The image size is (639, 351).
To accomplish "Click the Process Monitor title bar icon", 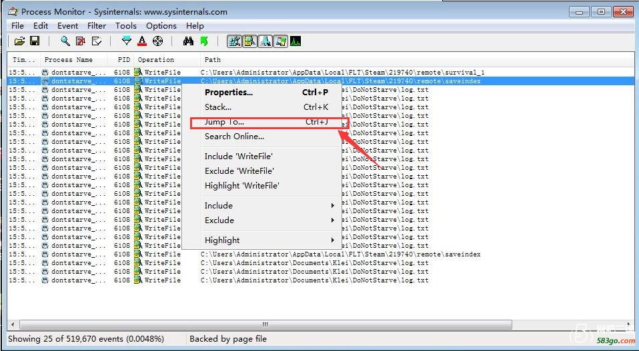I will tap(13, 11).
